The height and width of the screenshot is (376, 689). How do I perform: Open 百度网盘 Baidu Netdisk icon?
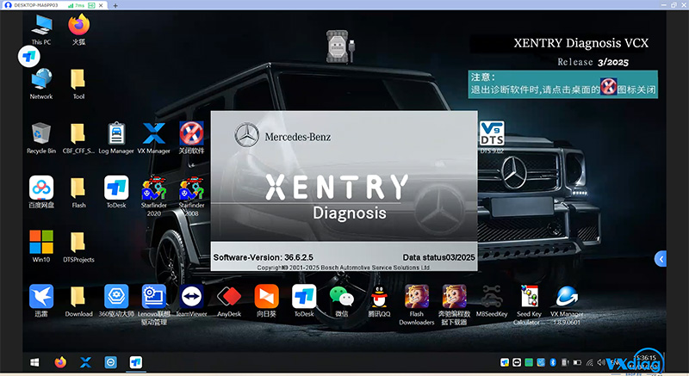pos(41,192)
